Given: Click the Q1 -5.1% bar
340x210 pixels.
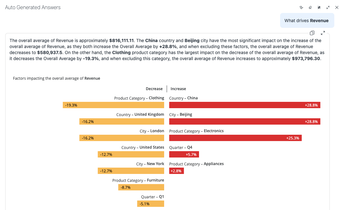Looking at the screenshot, I should tap(151, 204).
